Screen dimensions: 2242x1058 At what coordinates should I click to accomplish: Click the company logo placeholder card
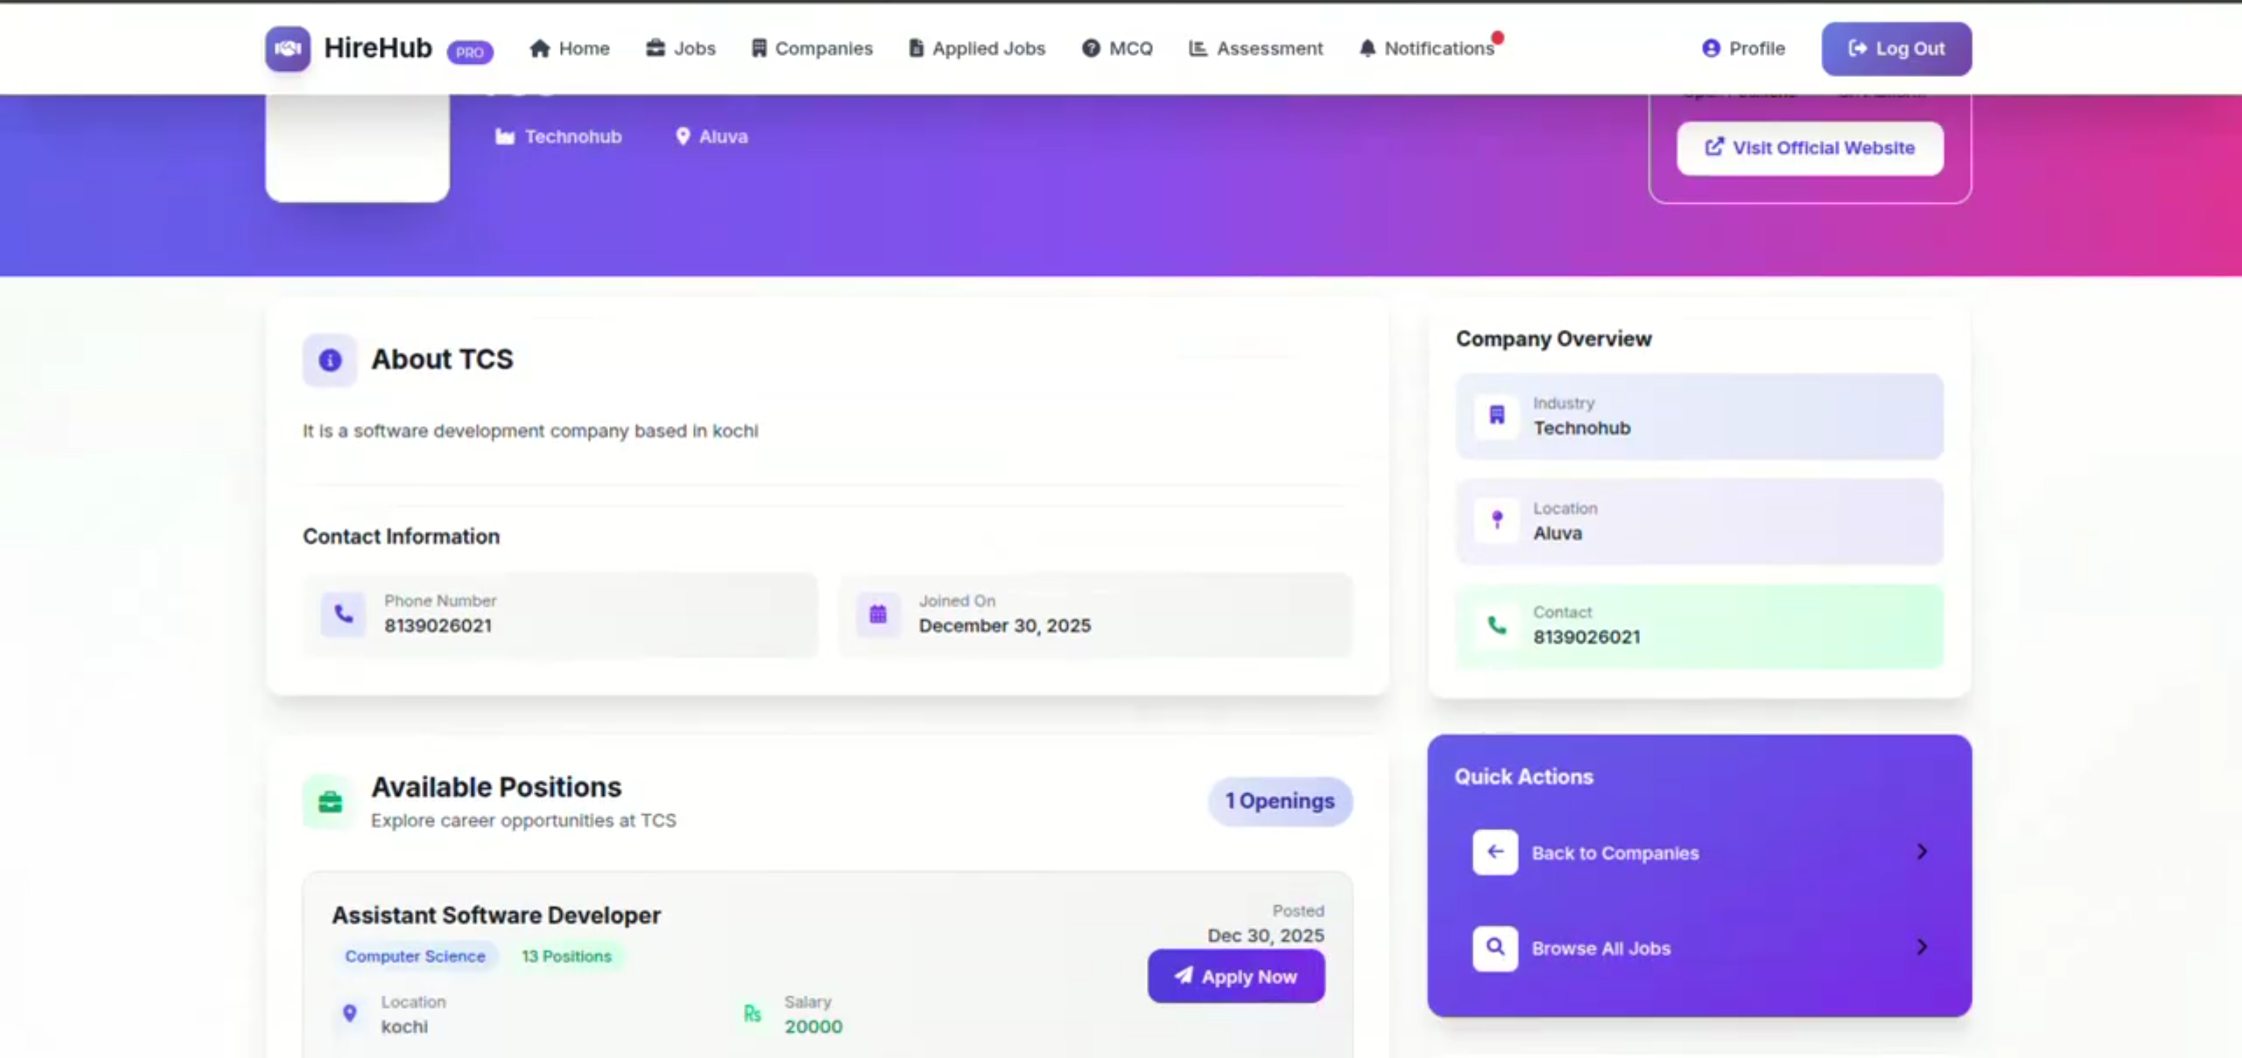[x=358, y=148]
